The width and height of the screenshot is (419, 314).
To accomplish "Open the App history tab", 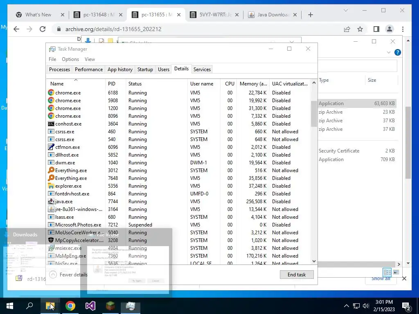I will 120,70.
